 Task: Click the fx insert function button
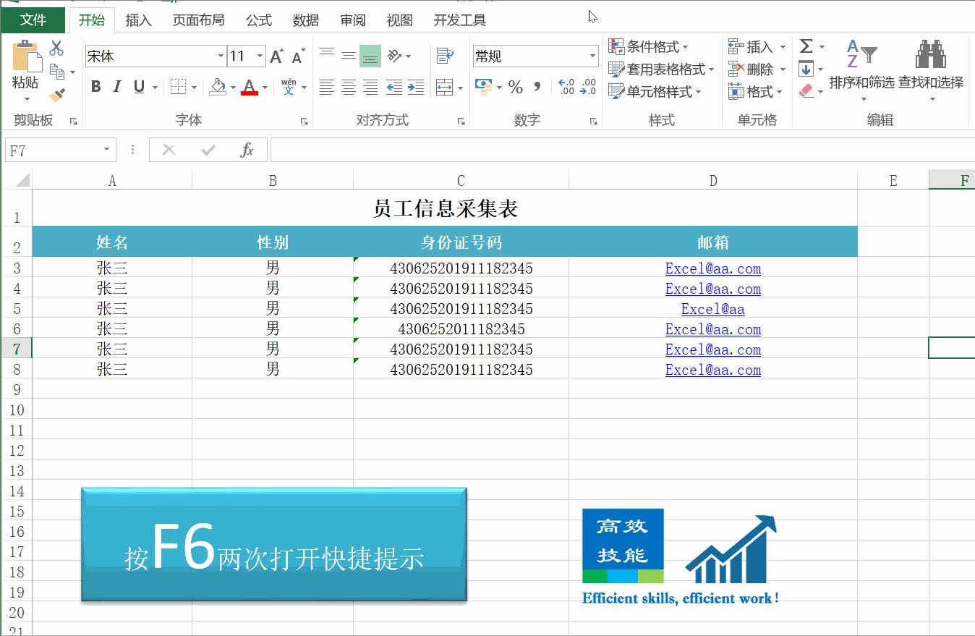tap(247, 150)
